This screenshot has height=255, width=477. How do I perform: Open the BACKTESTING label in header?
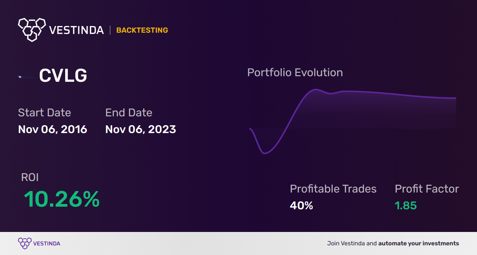(142, 30)
